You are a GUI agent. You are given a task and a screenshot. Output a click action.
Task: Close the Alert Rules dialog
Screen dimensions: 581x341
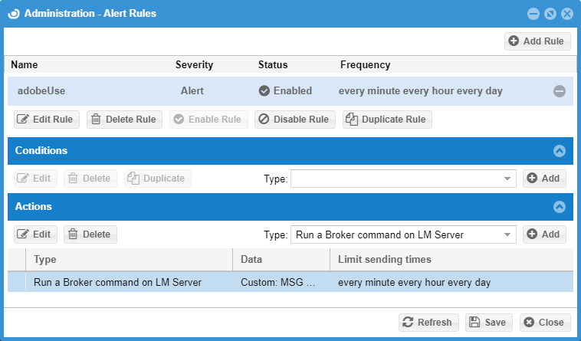(x=545, y=323)
